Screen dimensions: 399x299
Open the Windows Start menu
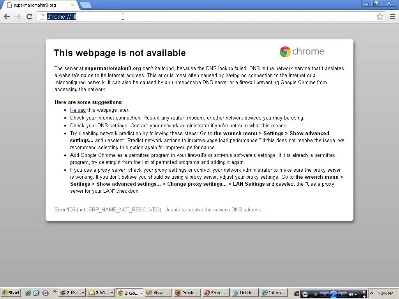[11, 293]
